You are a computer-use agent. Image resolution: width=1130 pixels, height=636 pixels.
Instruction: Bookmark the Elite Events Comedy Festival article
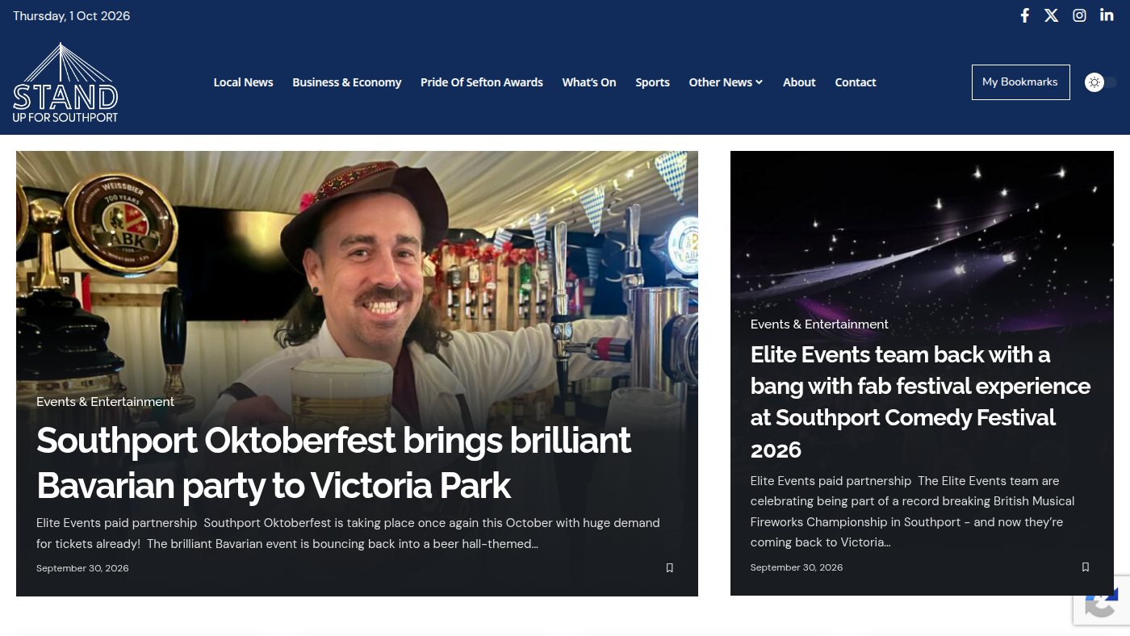[x=1085, y=567]
